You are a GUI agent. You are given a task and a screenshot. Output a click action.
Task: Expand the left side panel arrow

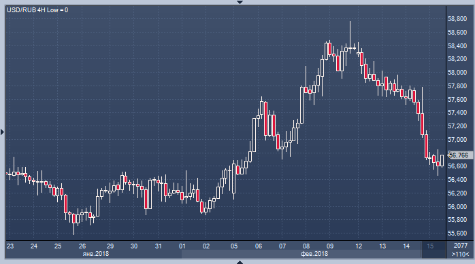point(3,132)
